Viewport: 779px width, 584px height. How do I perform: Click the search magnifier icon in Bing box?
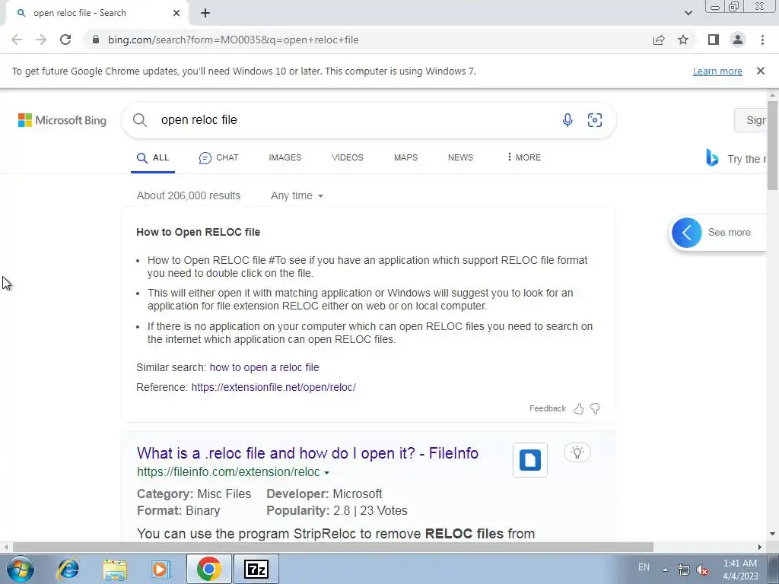click(x=140, y=120)
